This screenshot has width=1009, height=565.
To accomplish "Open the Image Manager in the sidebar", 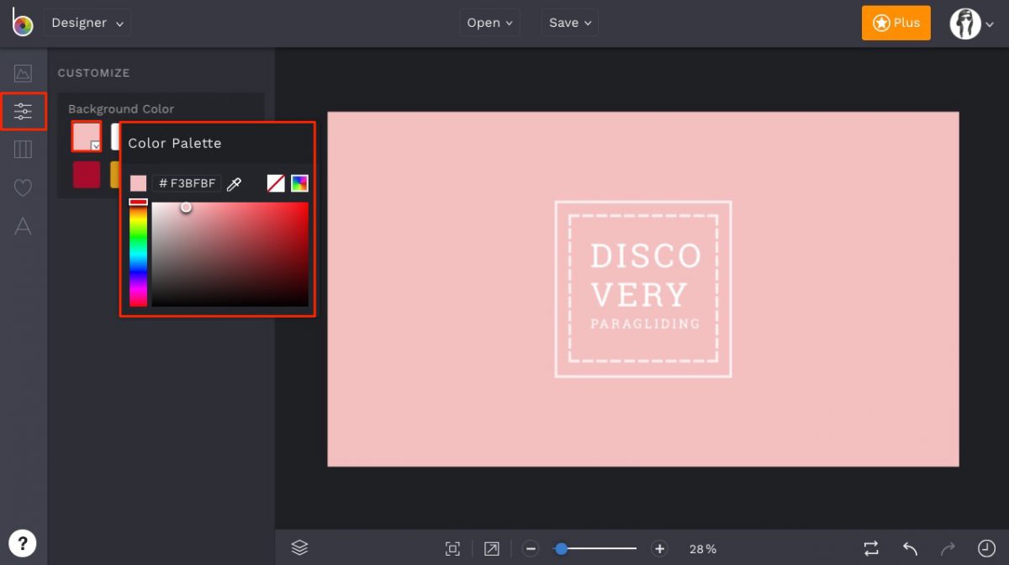I will click(23, 74).
